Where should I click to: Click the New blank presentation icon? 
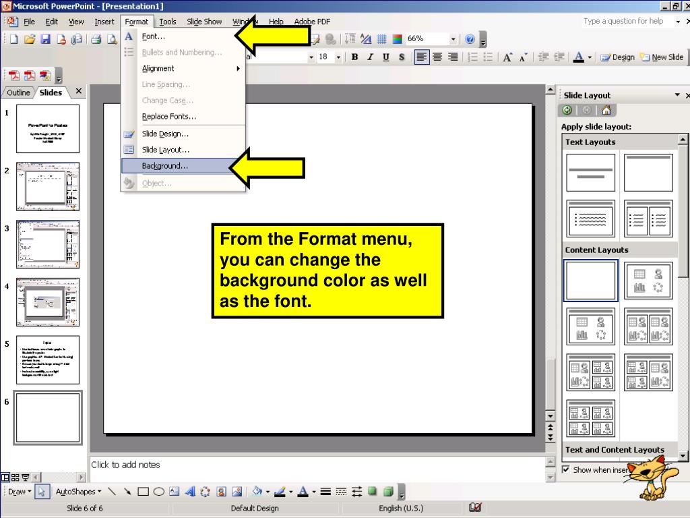point(13,39)
